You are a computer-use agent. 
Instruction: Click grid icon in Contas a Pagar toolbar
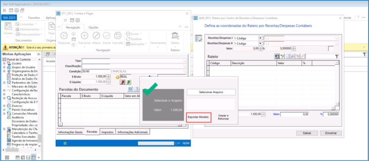point(78,20)
